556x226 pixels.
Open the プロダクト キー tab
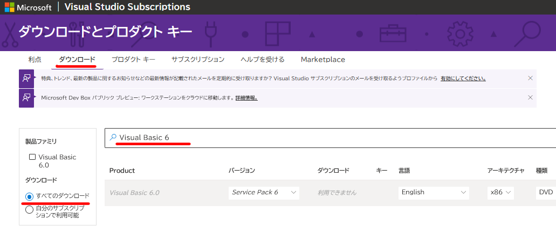133,59
